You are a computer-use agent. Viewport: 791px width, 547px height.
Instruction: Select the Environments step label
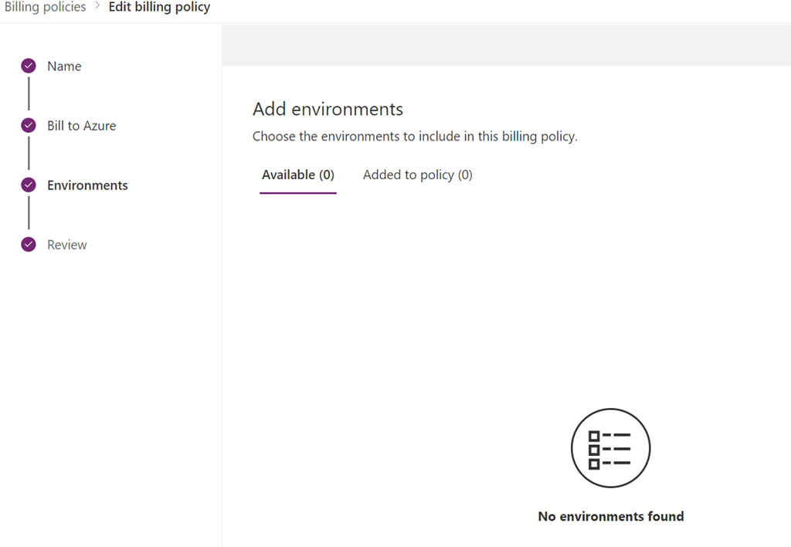(x=87, y=185)
